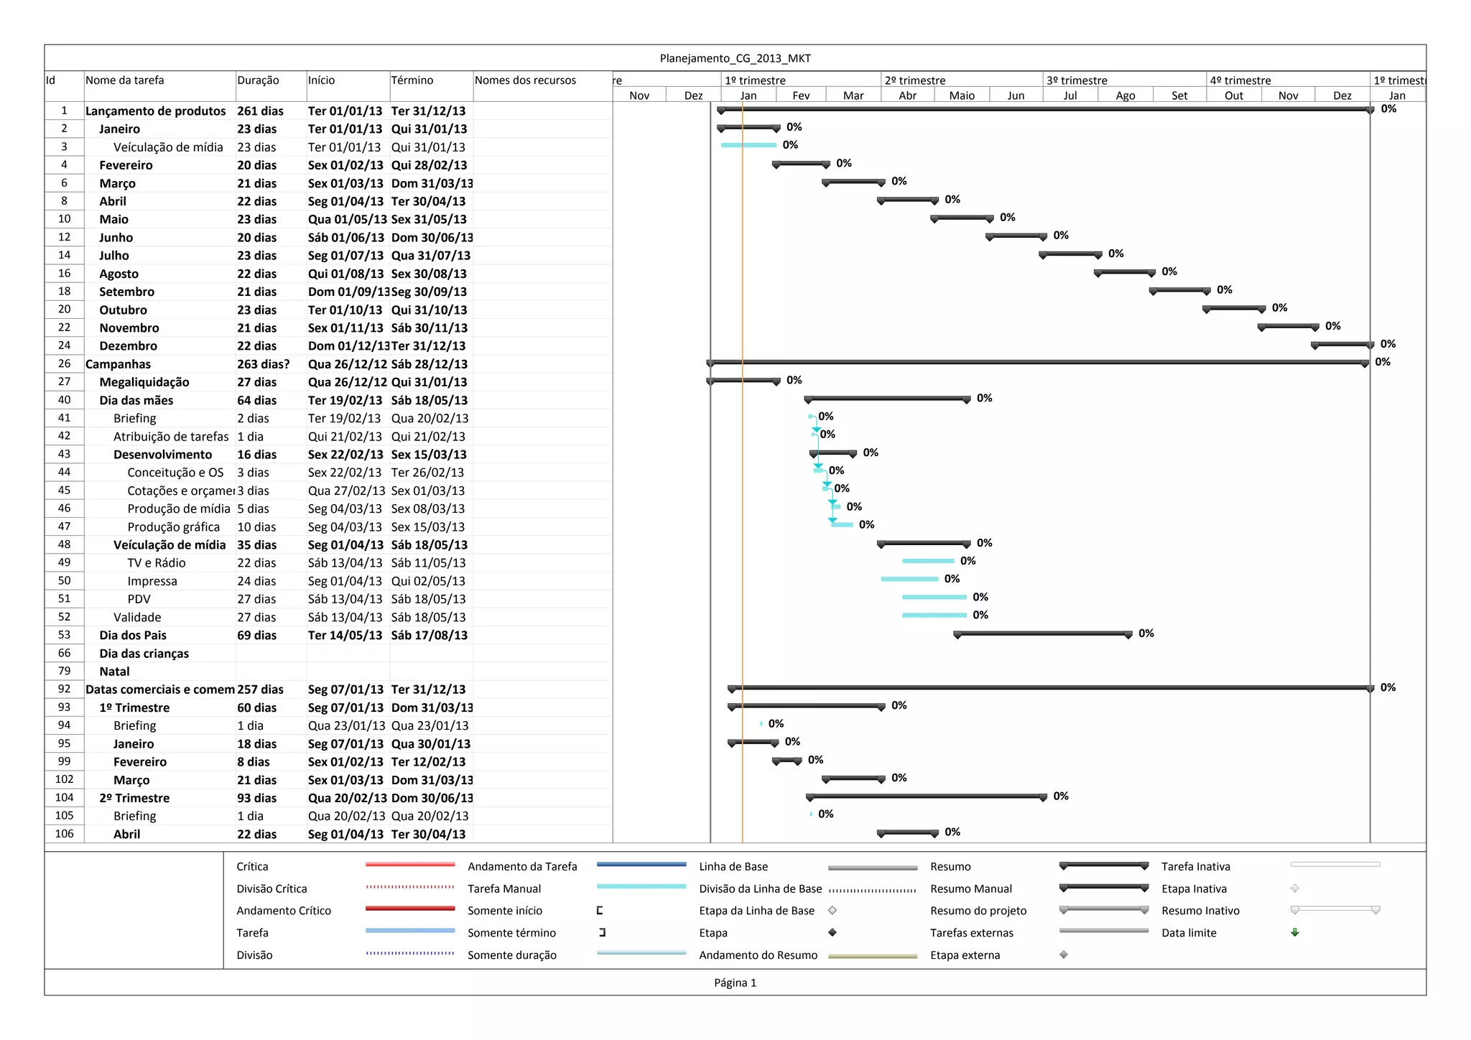Click the Etapa black diamond legend icon
This screenshot has width=1471, height=1040.
[x=832, y=932]
